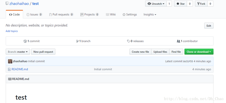Expand the Clone or download dropdown
Image resolution: width=226 pixels, height=103 pixels.
(199, 52)
